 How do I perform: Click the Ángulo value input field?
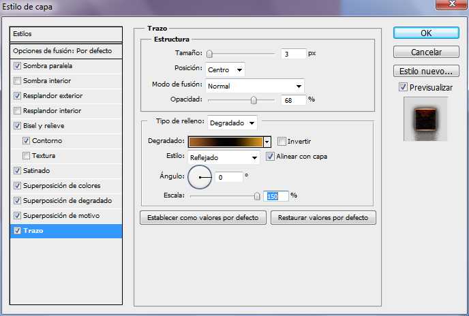pyautogui.click(x=229, y=177)
